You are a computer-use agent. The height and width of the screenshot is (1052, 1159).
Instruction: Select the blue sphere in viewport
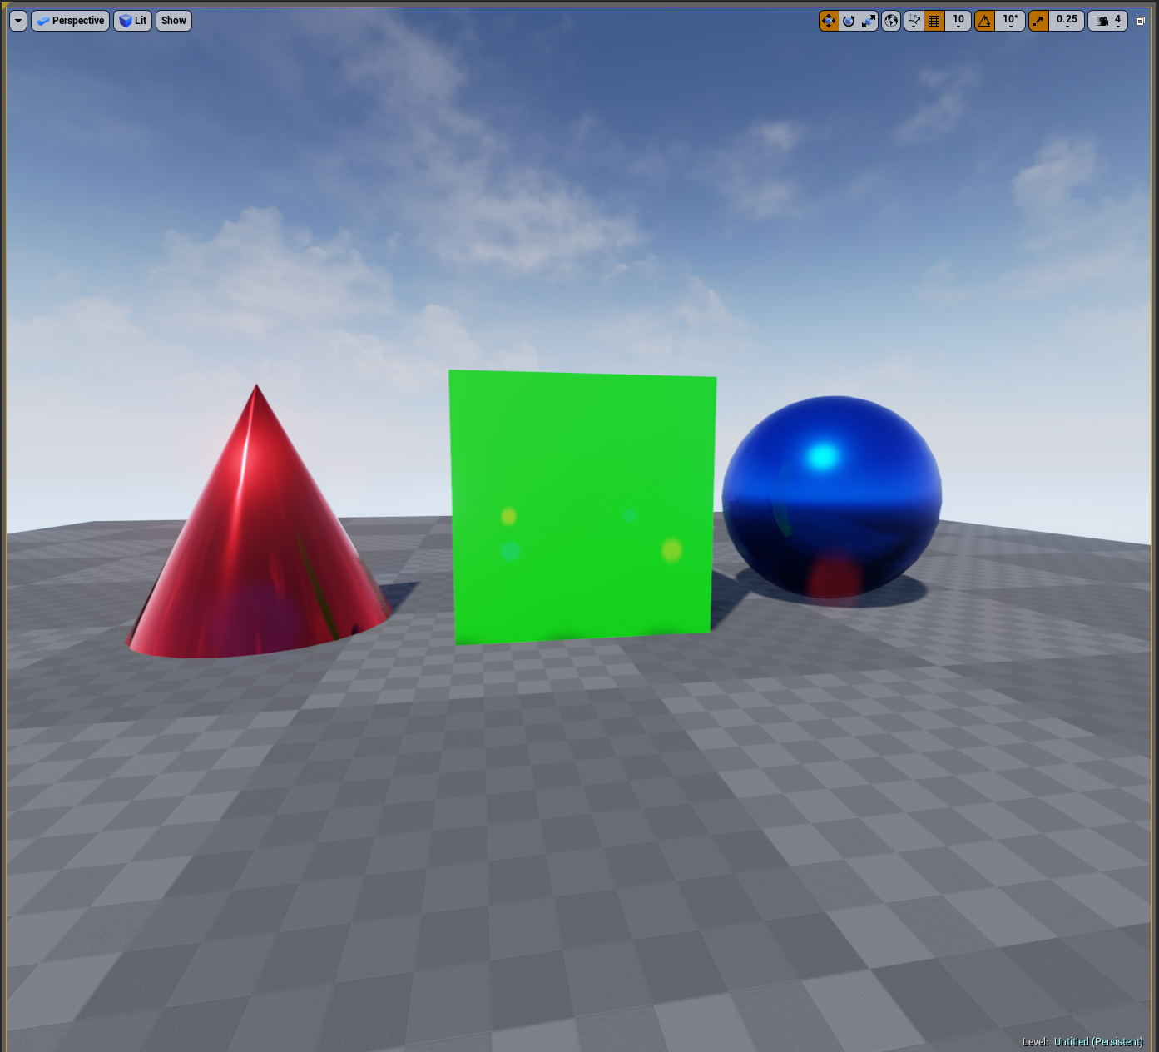(x=832, y=497)
